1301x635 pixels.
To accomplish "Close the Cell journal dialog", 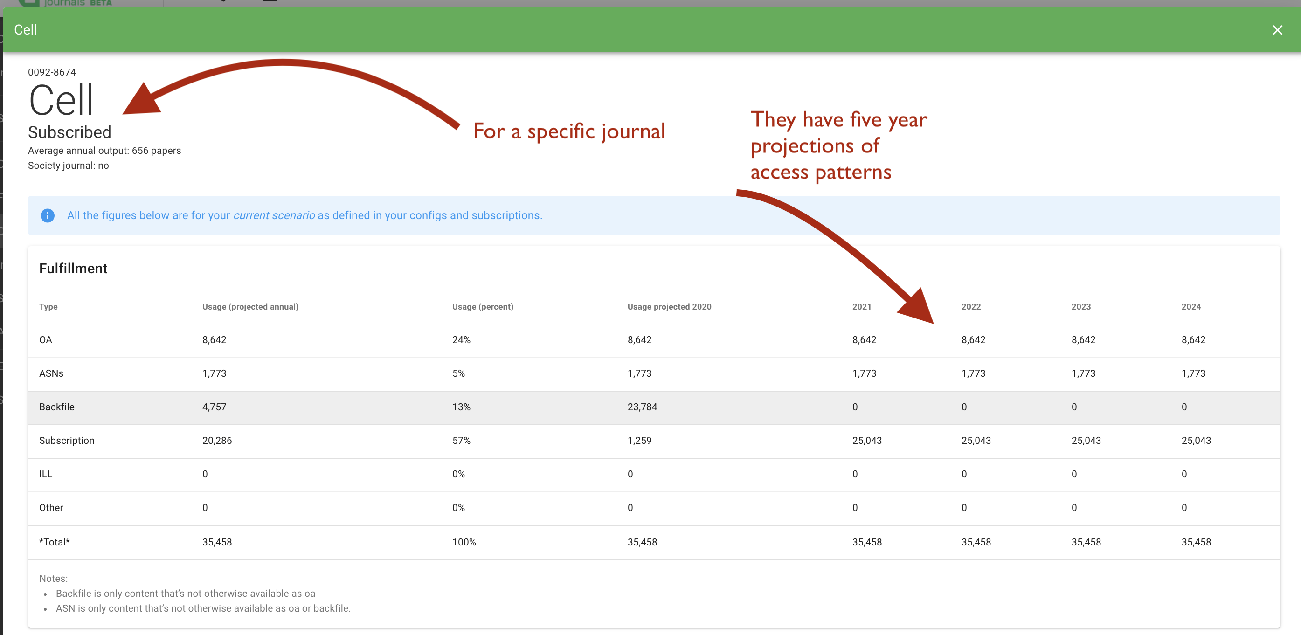I will [1277, 30].
